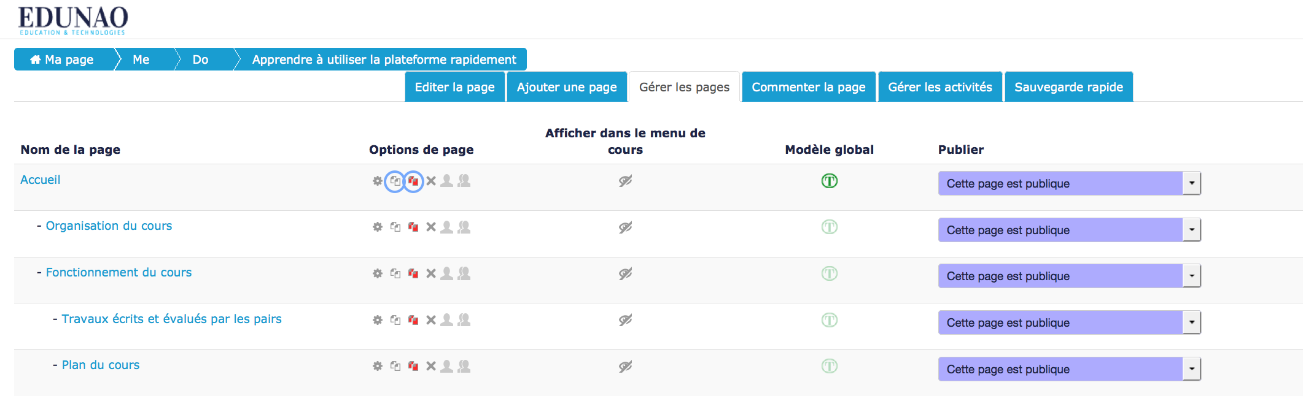
Task: Open publish dropdown for Plan du cours
Action: 1191,369
